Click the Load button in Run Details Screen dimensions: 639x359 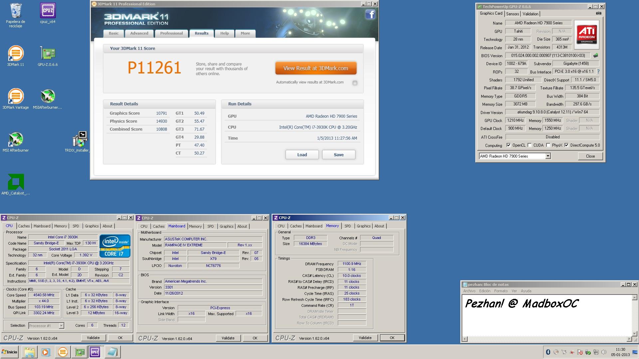pos(302,155)
